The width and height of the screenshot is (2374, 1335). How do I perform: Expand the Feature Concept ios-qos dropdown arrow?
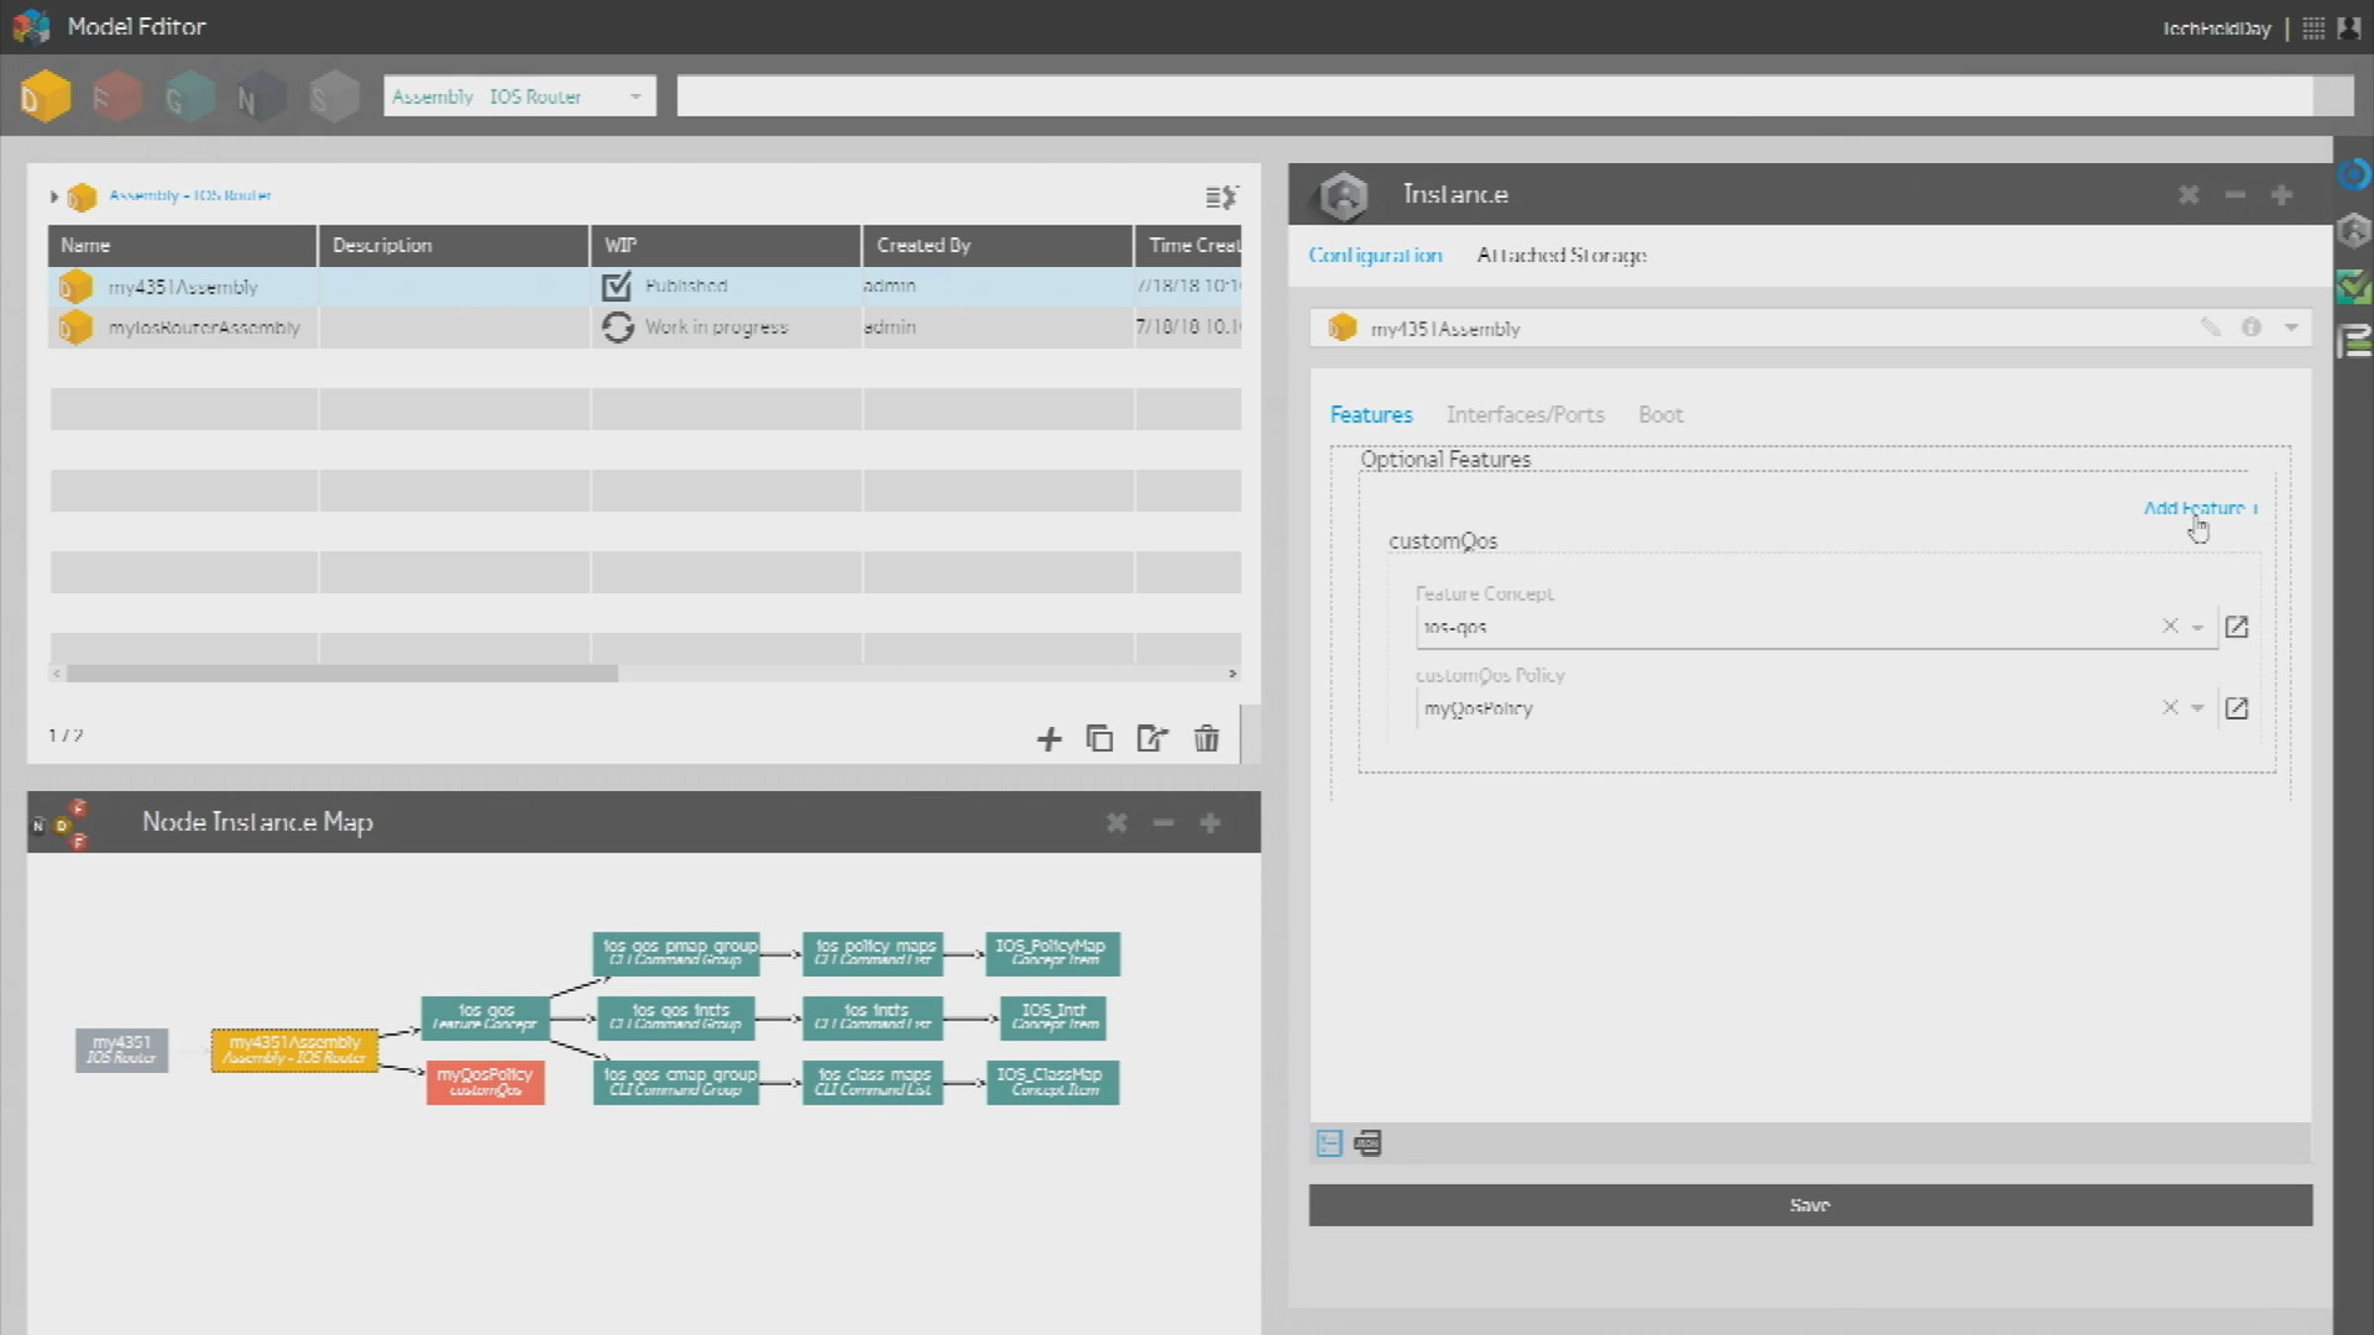(x=2198, y=627)
